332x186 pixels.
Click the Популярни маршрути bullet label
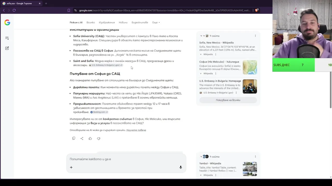[x=89, y=94]
